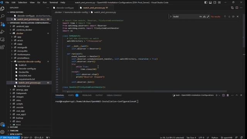Toggle Use Regular Expression in find widget
Screen dimensions: 247x139
pos(208,17)
